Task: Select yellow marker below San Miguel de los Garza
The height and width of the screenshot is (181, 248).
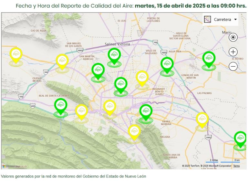Action: pos(62,61)
